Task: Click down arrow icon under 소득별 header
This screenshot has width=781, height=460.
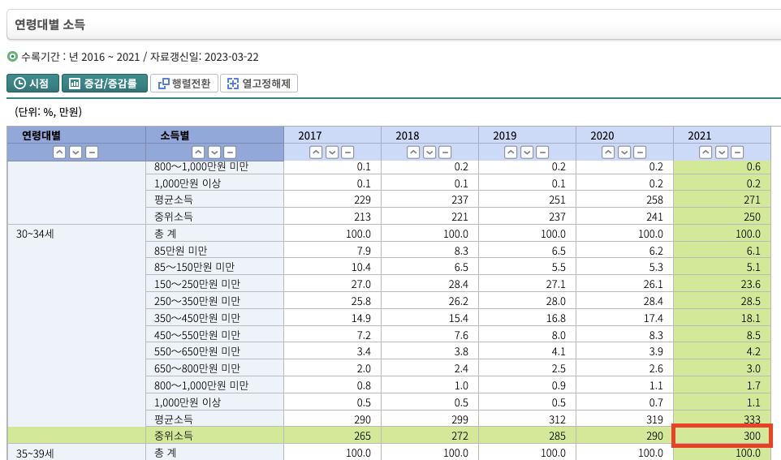Action: [214, 153]
